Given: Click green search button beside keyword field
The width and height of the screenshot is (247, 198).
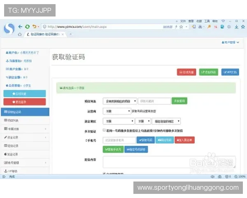Looking at the screenshot, I should pos(179,101).
